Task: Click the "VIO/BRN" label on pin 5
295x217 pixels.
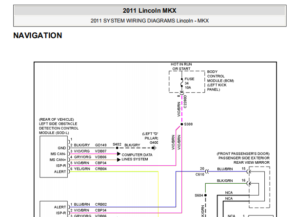Action: point(81,163)
